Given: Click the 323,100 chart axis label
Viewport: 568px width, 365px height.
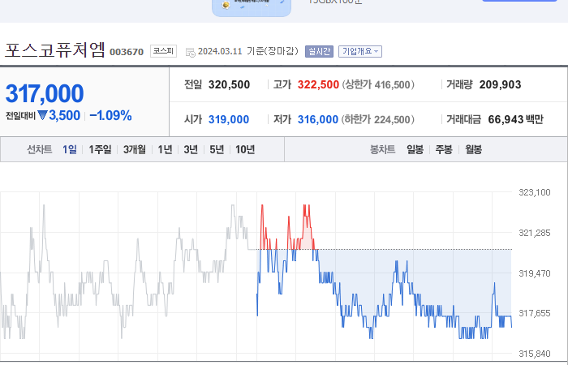Looking at the screenshot, I should (x=535, y=192).
